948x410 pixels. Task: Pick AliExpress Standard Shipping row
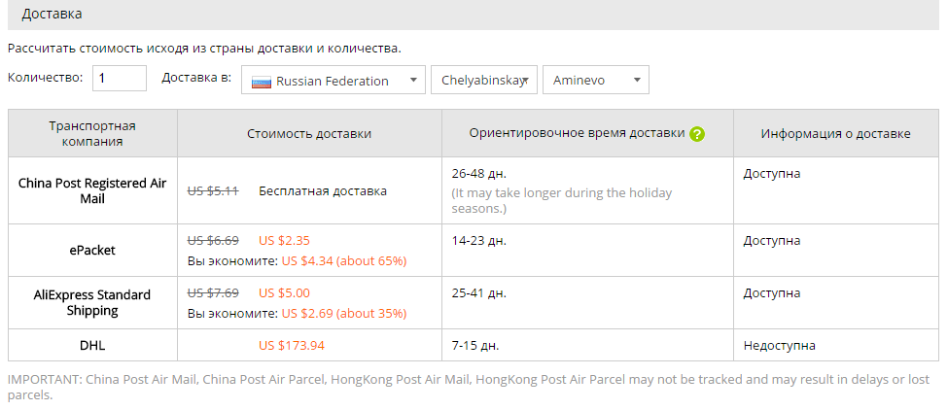pos(93,303)
